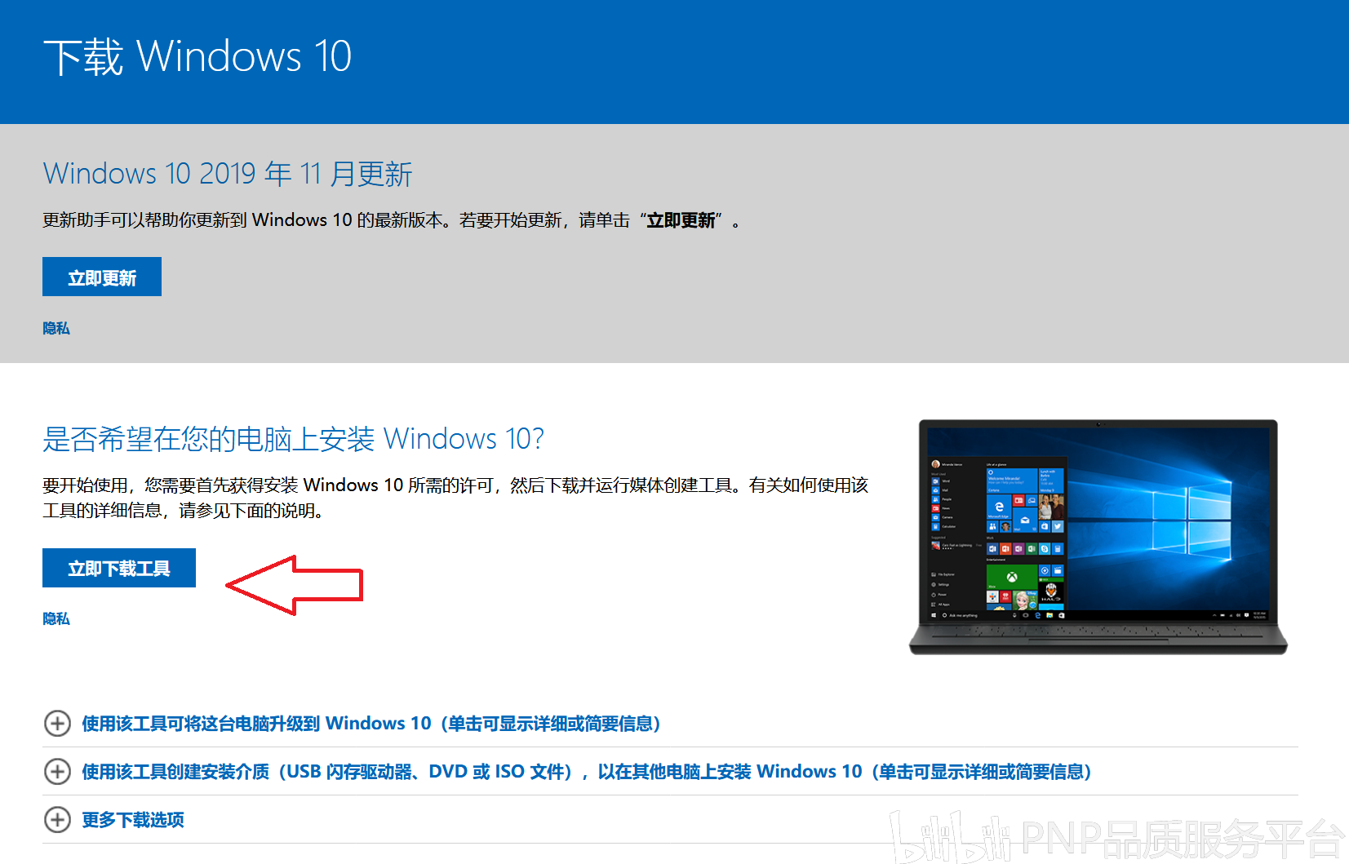Click the 下载 Windows 10 page title
The width and height of the screenshot is (1349, 864).
point(197,57)
